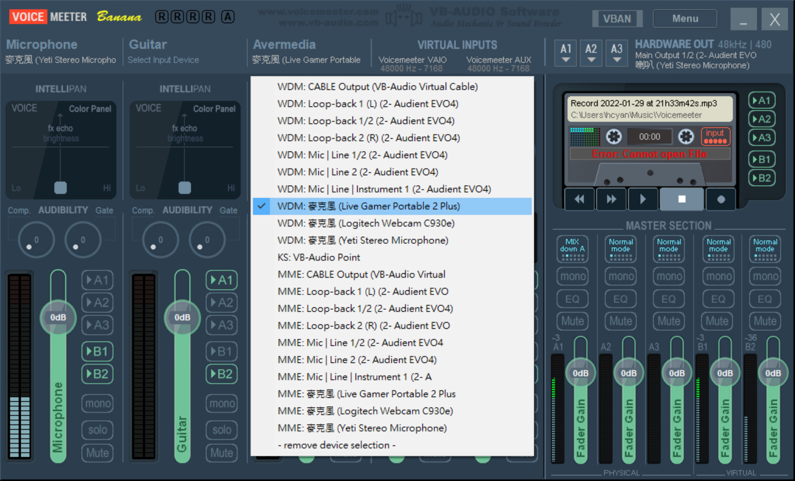Select WDM: Loop-back 1 (L) Audient EVO4
795x481 pixels.
(392, 104)
